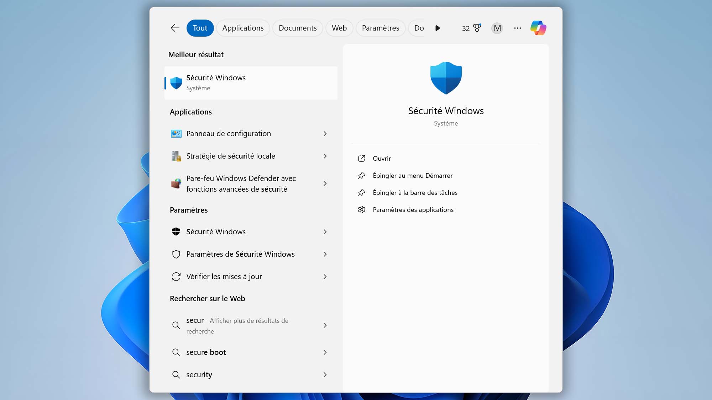The height and width of the screenshot is (400, 712).
Task: Select the Tout filter tab
Action: [200, 28]
